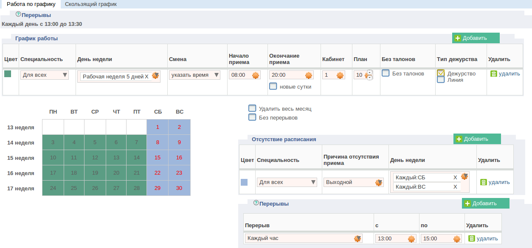Click plus icon on lower Перерывы Добавить
The height and width of the screenshot is (248, 532).
coord(467,203)
